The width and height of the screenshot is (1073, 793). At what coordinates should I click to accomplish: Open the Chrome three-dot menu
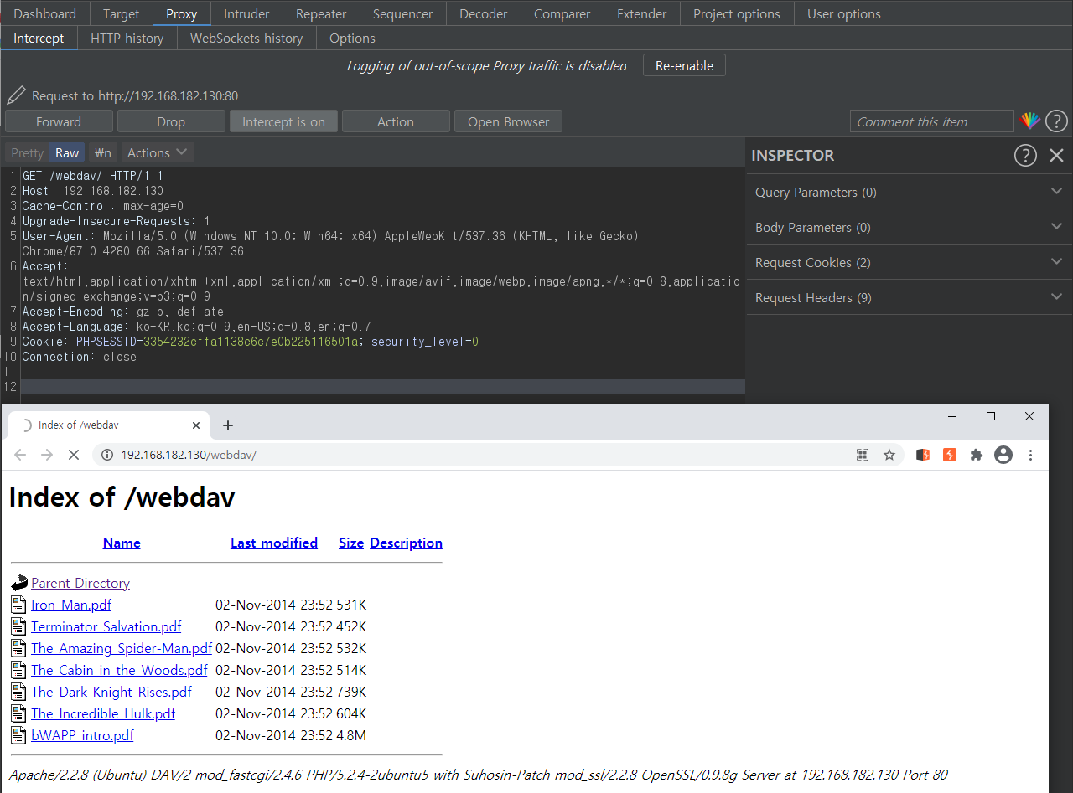[1030, 455]
